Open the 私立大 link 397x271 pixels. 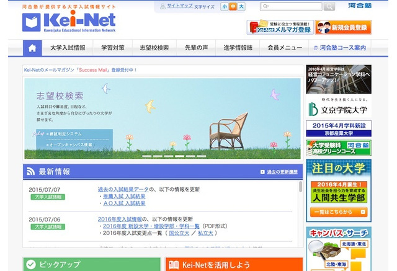[205, 233]
